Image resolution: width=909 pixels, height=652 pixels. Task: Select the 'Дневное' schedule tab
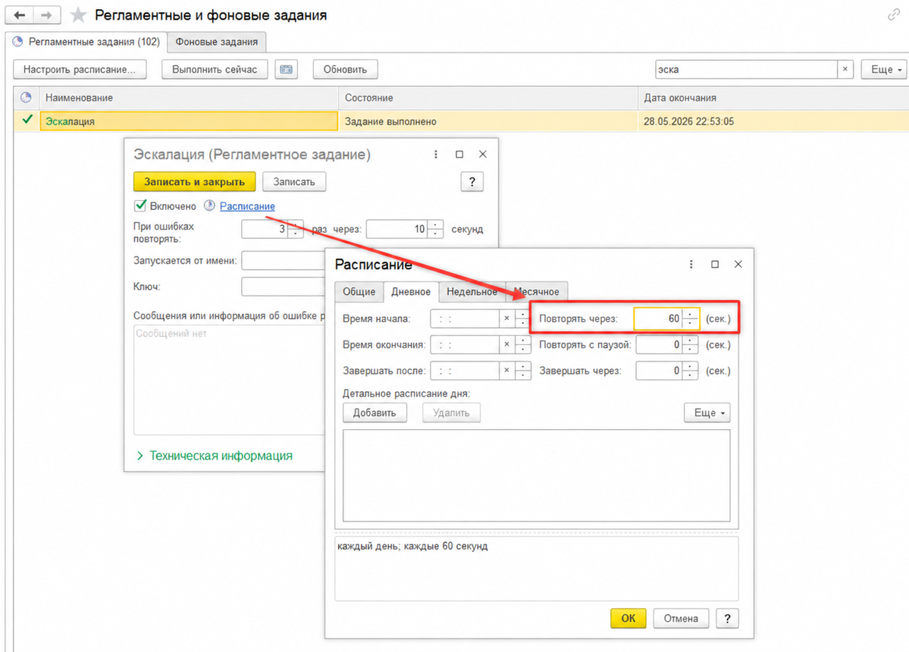pos(410,292)
